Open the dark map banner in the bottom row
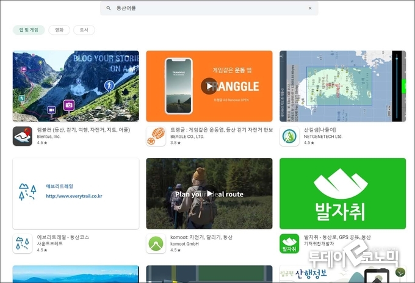 (x=209, y=274)
